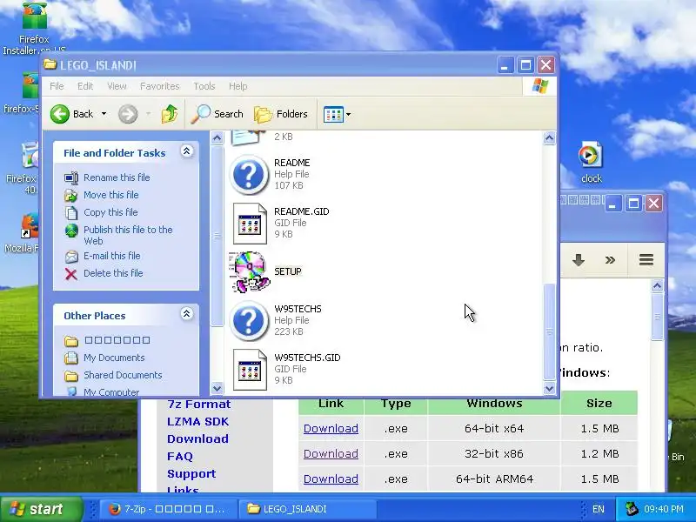
Task: Click Download link for 32-bit x86
Action: 331,453
